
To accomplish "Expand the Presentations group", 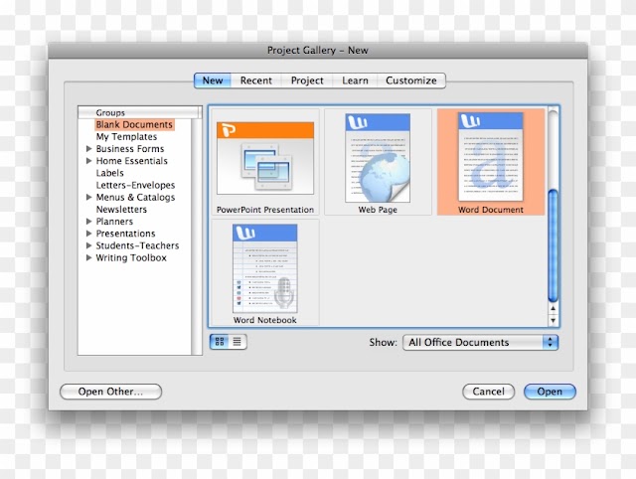I will [x=88, y=234].
